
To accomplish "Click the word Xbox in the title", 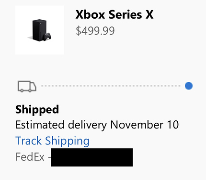I will (x=90, y=14).
